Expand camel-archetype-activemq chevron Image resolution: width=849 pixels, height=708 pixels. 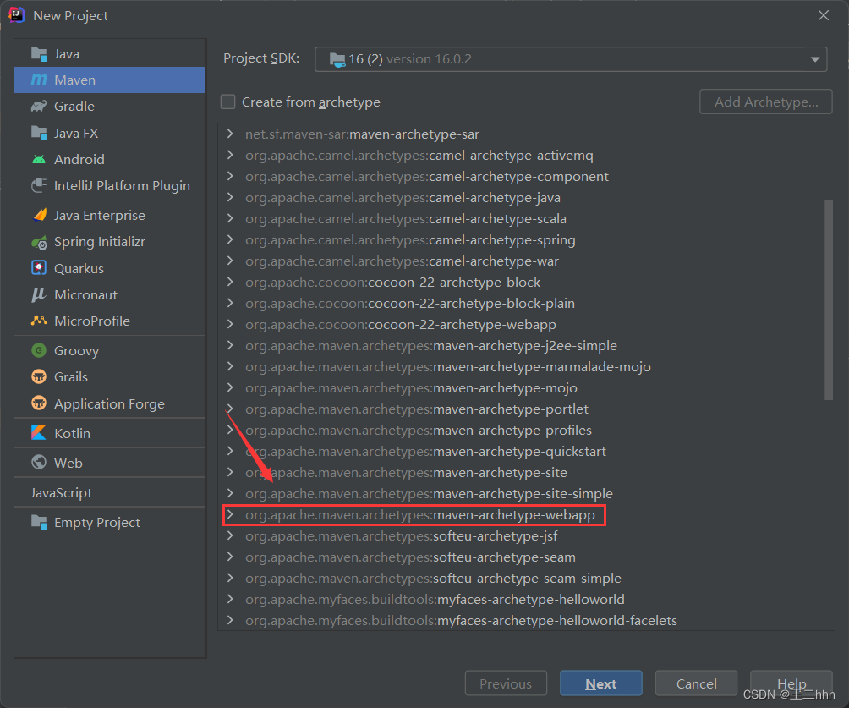230,155
